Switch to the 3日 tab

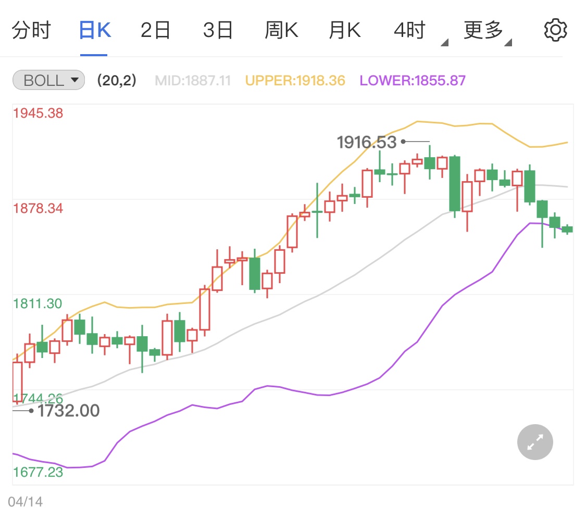[218, 30]
